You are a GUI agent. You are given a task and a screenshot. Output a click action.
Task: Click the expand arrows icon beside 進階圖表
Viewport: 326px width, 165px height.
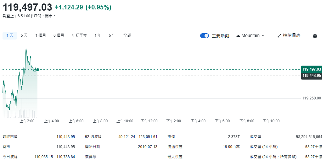click(x=279, y=36)
